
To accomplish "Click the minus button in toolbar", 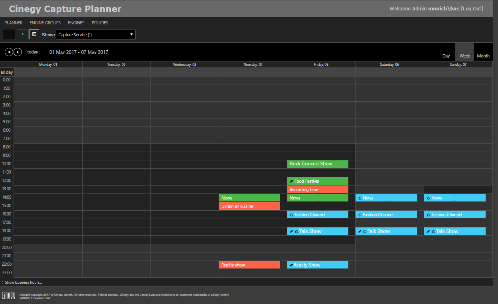I will 9,34.
